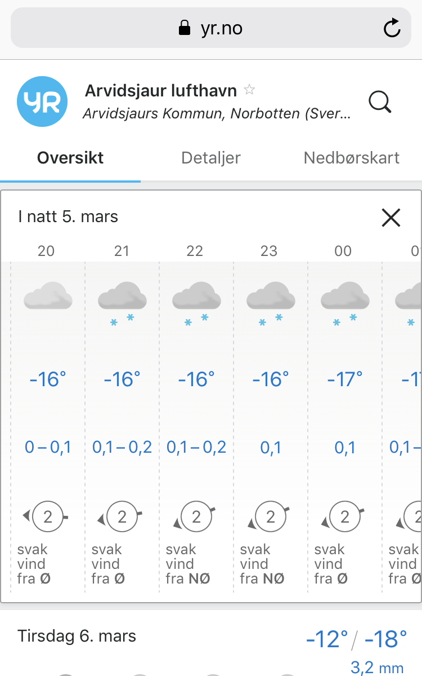Viewport: 422px width, 676px height.
Task: Click cloud icon for hour 20
Action: [48, 295]
